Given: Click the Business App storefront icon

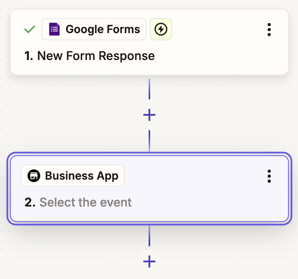Looking at the screenshot, I should [x=34, y=176].
